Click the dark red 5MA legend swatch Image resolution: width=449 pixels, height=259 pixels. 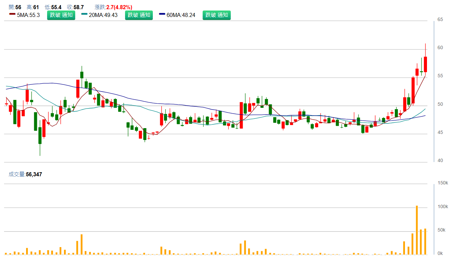point(12,15)
